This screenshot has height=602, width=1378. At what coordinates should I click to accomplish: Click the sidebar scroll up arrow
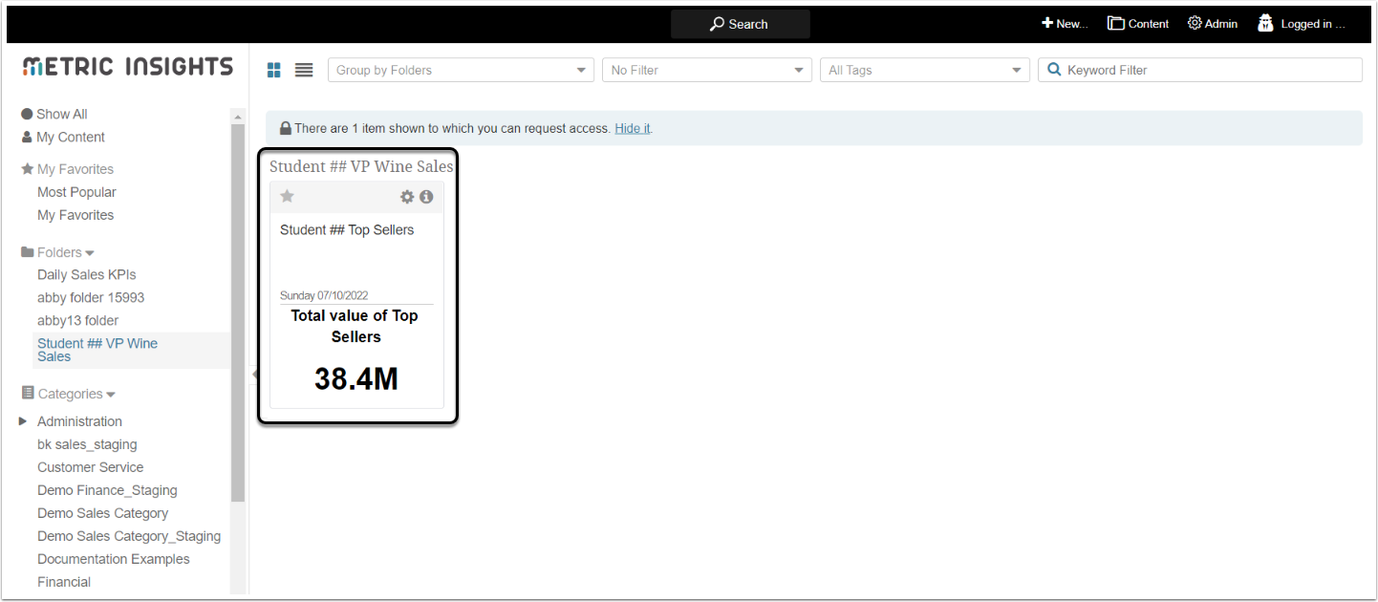point(238,116)
